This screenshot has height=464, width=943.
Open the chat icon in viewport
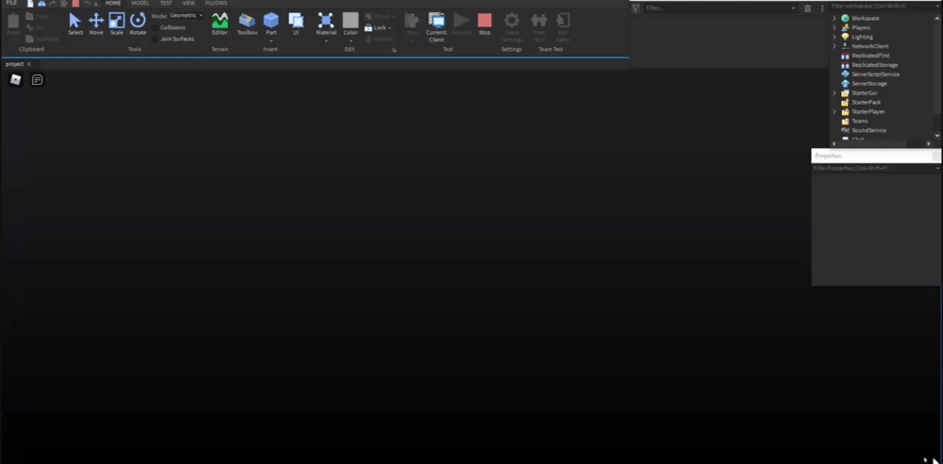pyautogui.click(x=38, y=79)
